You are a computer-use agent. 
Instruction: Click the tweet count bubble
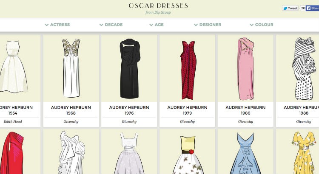tap(303, 8)
